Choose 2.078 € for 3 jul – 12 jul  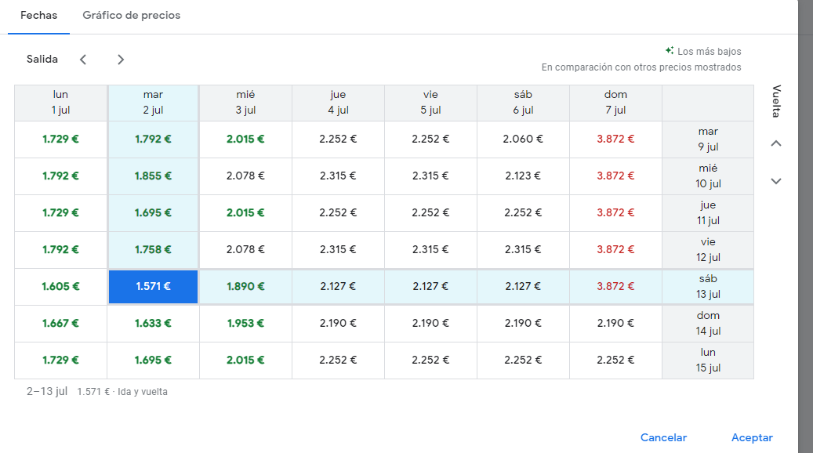(x=245, y=250)
